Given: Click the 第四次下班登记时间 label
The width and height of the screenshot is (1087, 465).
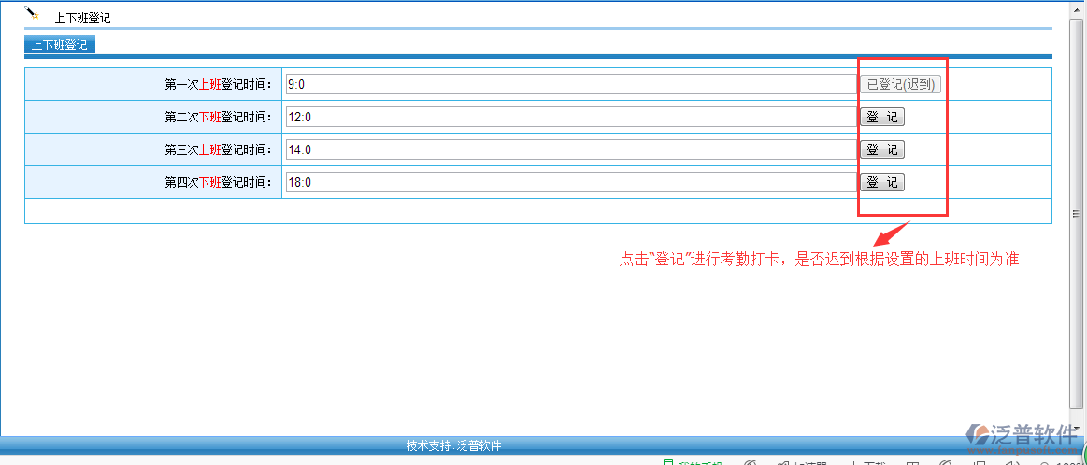Looking at the screenshot, I should coord(217,182).
